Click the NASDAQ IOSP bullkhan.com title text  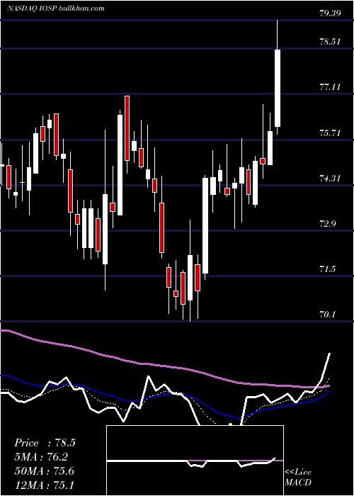56,8
